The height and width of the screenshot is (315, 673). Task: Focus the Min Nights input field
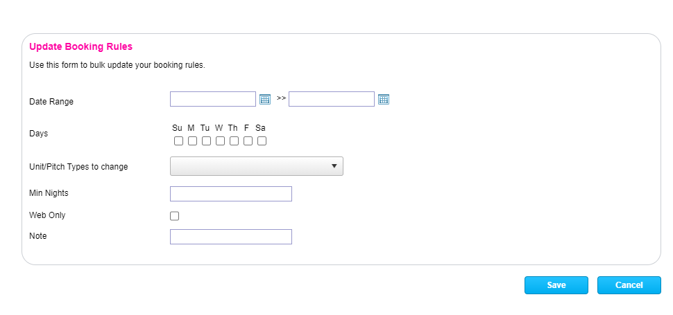[231, 194]
